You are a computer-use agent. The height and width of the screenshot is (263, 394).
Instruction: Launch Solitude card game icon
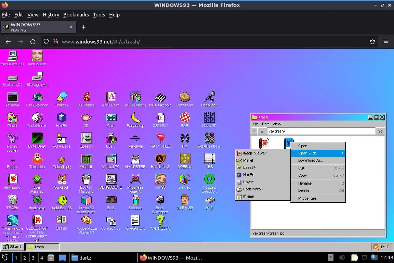pos(135,202)
